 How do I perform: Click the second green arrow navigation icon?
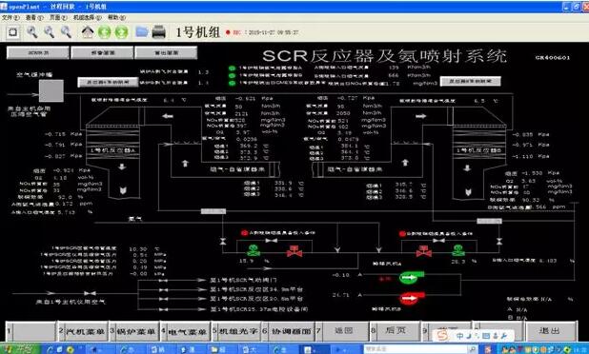click(x=121, y=32)
